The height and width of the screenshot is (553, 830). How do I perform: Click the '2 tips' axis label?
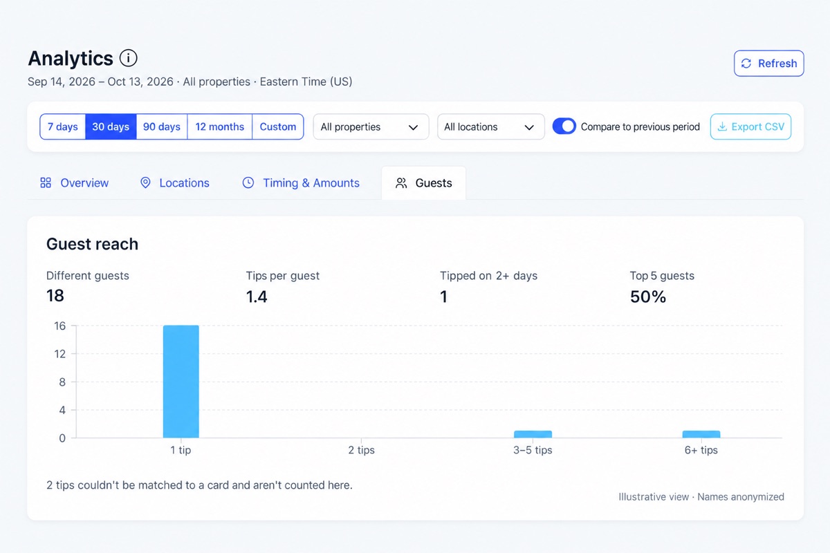pos(361,450)
